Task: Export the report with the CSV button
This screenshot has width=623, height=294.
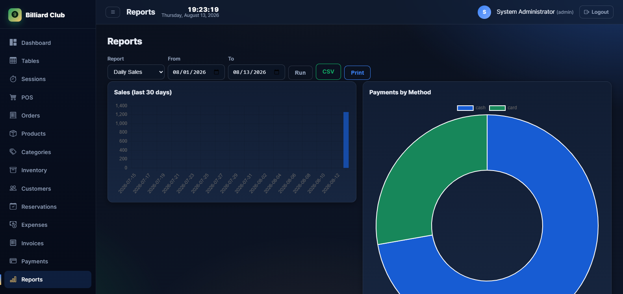Action: tap(328, 72)
